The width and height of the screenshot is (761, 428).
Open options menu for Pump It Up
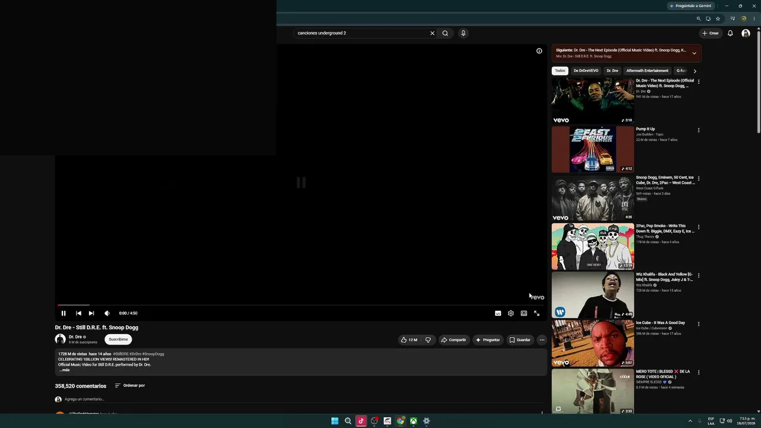point(699,130)
